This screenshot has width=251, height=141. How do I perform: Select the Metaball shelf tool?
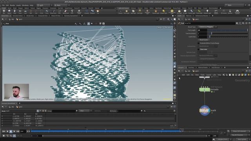tap(93, 11)
